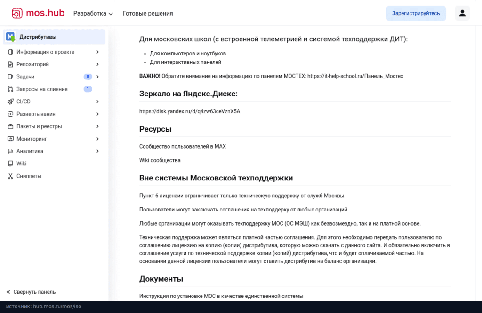Expand the Пакеты и реестры chevron
Screen dimensions: 482x313
97,126
